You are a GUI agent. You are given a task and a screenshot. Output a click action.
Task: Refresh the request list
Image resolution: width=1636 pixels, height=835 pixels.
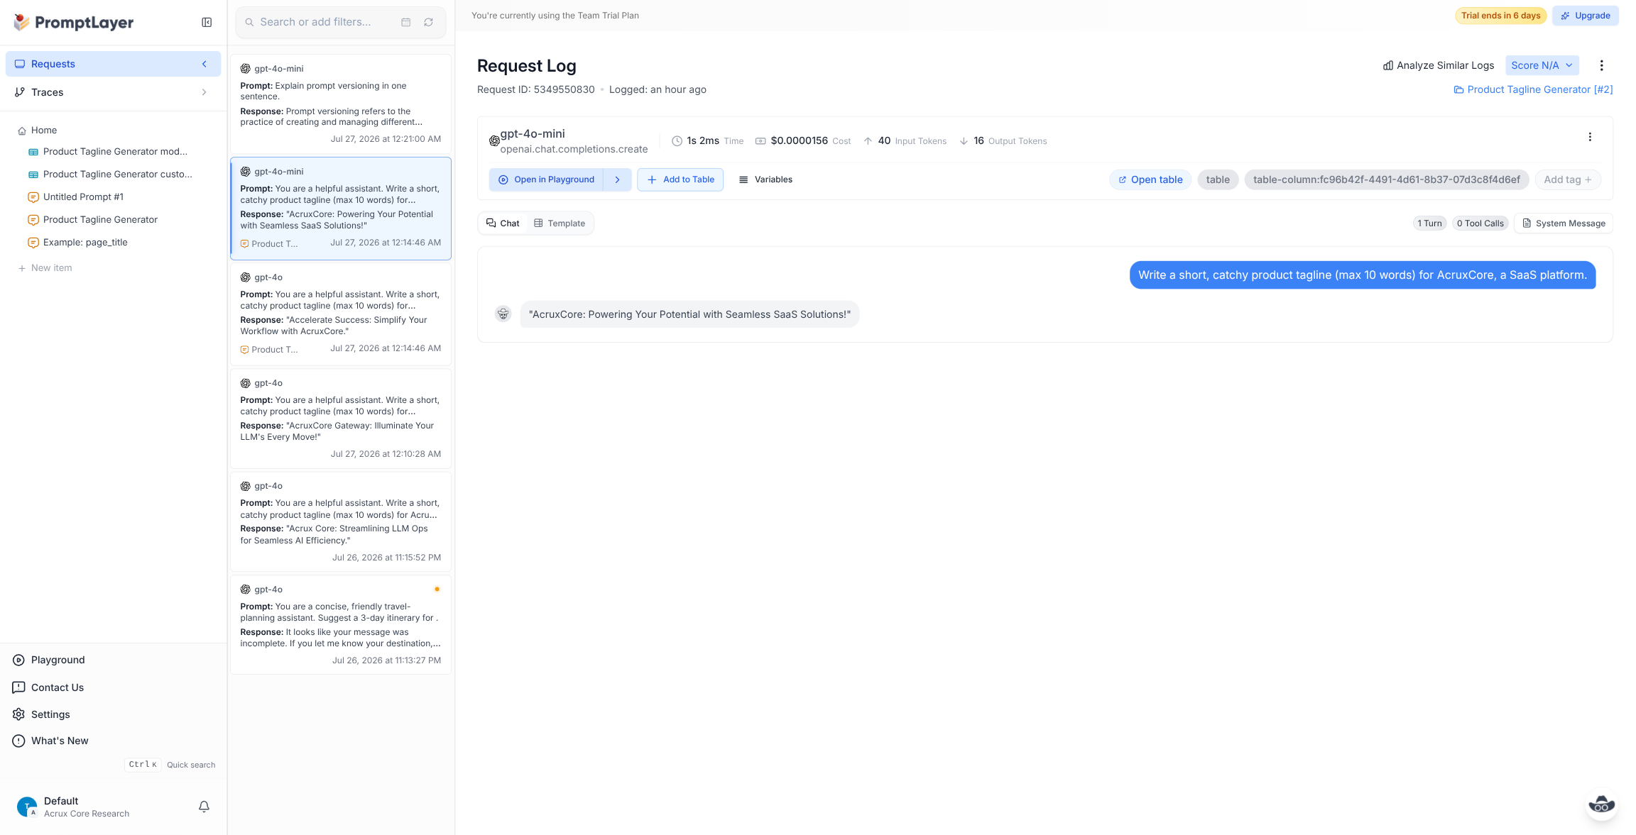click(429, 23)
